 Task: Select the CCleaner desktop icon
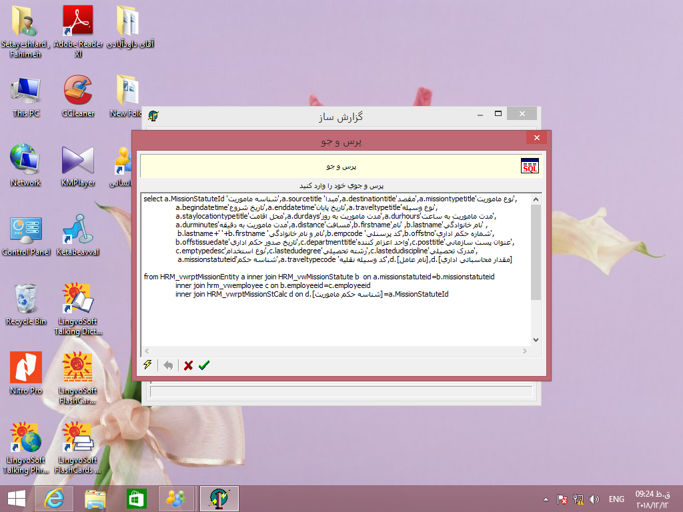(78, 97)
